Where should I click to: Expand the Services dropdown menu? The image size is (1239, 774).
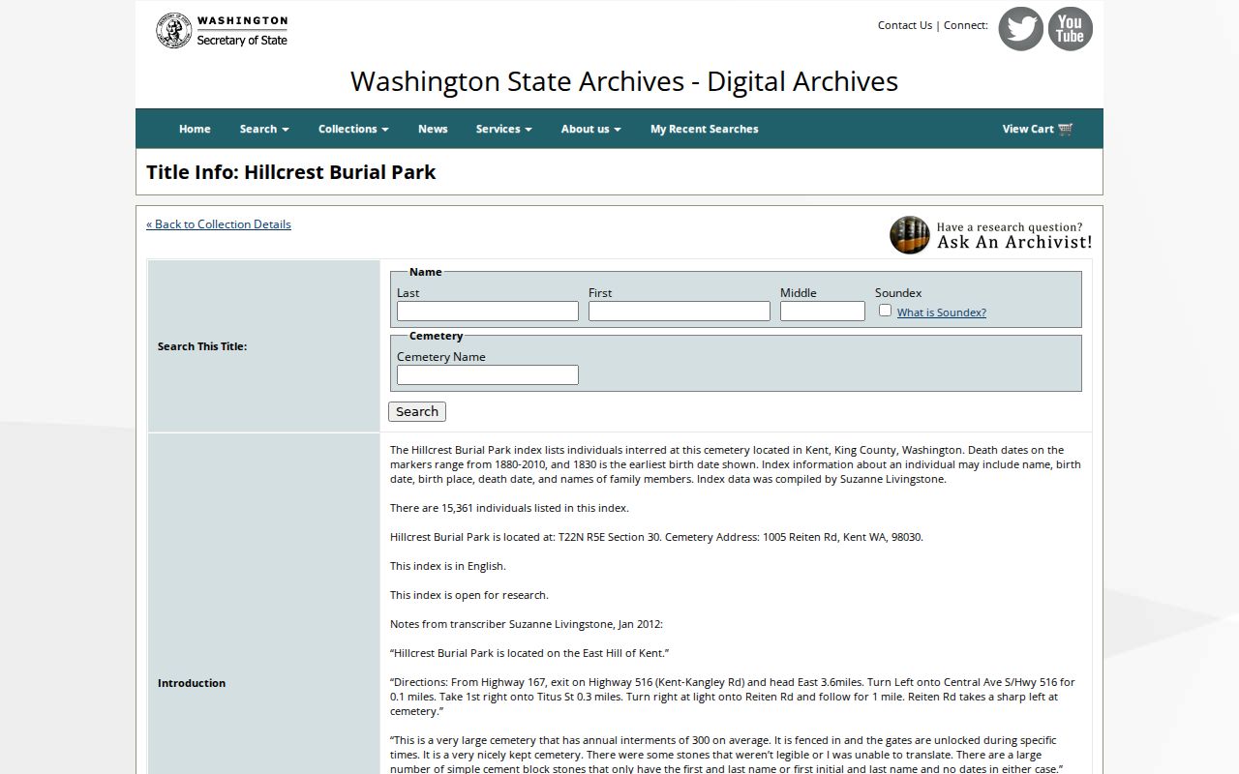pos(503,129)
